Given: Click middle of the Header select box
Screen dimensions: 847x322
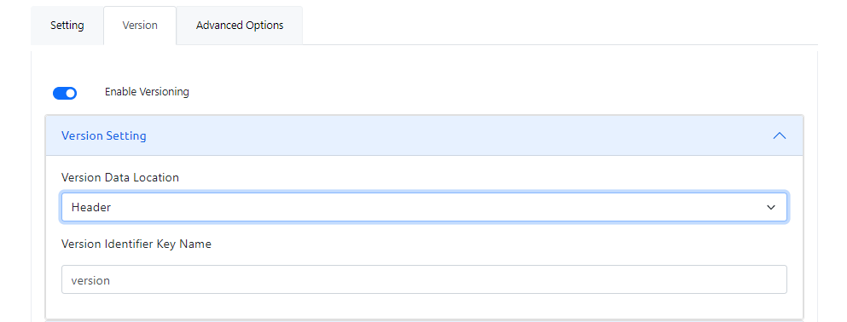Looking at the screenshot, I should [x=424, y=207].
